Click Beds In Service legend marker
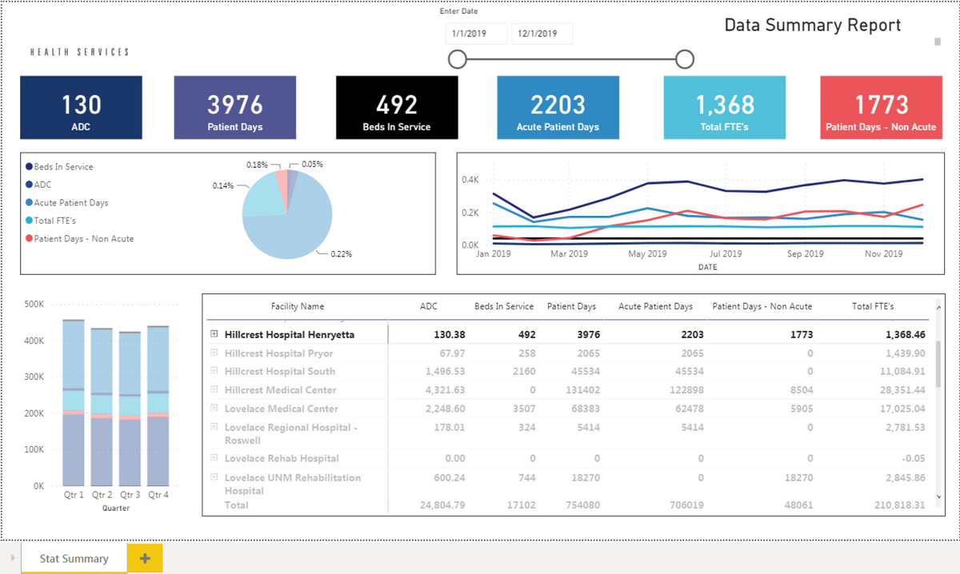The image size is (960, 574). pyautogui.click(x=30, y=167)
